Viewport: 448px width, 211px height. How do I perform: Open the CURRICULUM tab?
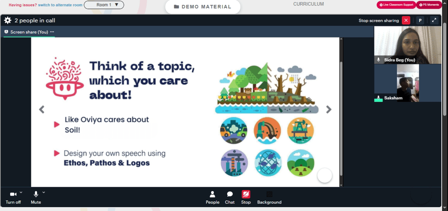[x=309, y=4]
